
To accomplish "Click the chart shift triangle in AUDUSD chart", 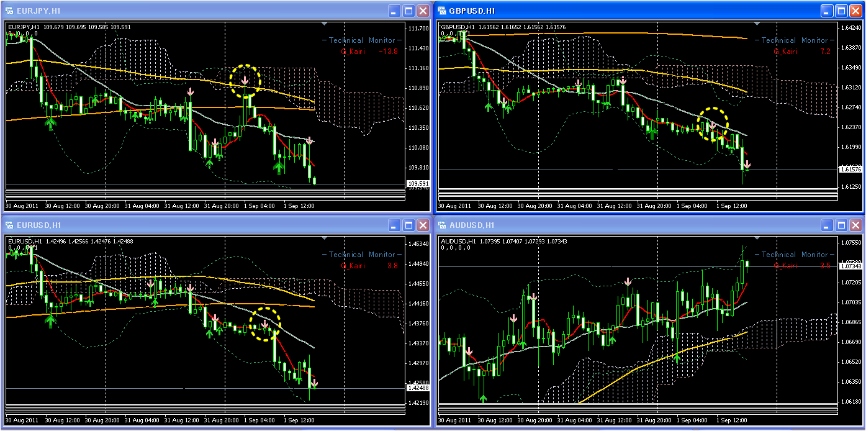I will coord(757,238).
